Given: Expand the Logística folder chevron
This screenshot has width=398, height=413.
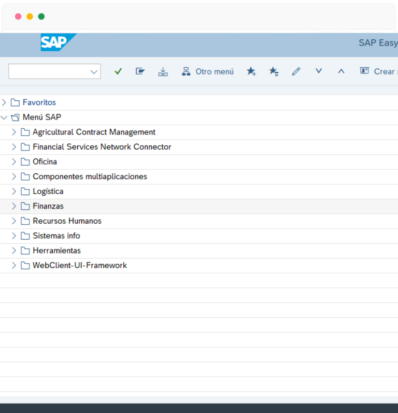Looking at the screenshot, I should 14,191.
